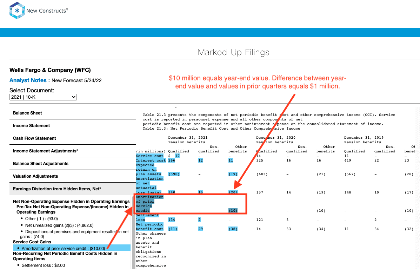420x269 pixels.
Task: Click highlighted other benefits value (19)
Action: click(x=233, y=174)
